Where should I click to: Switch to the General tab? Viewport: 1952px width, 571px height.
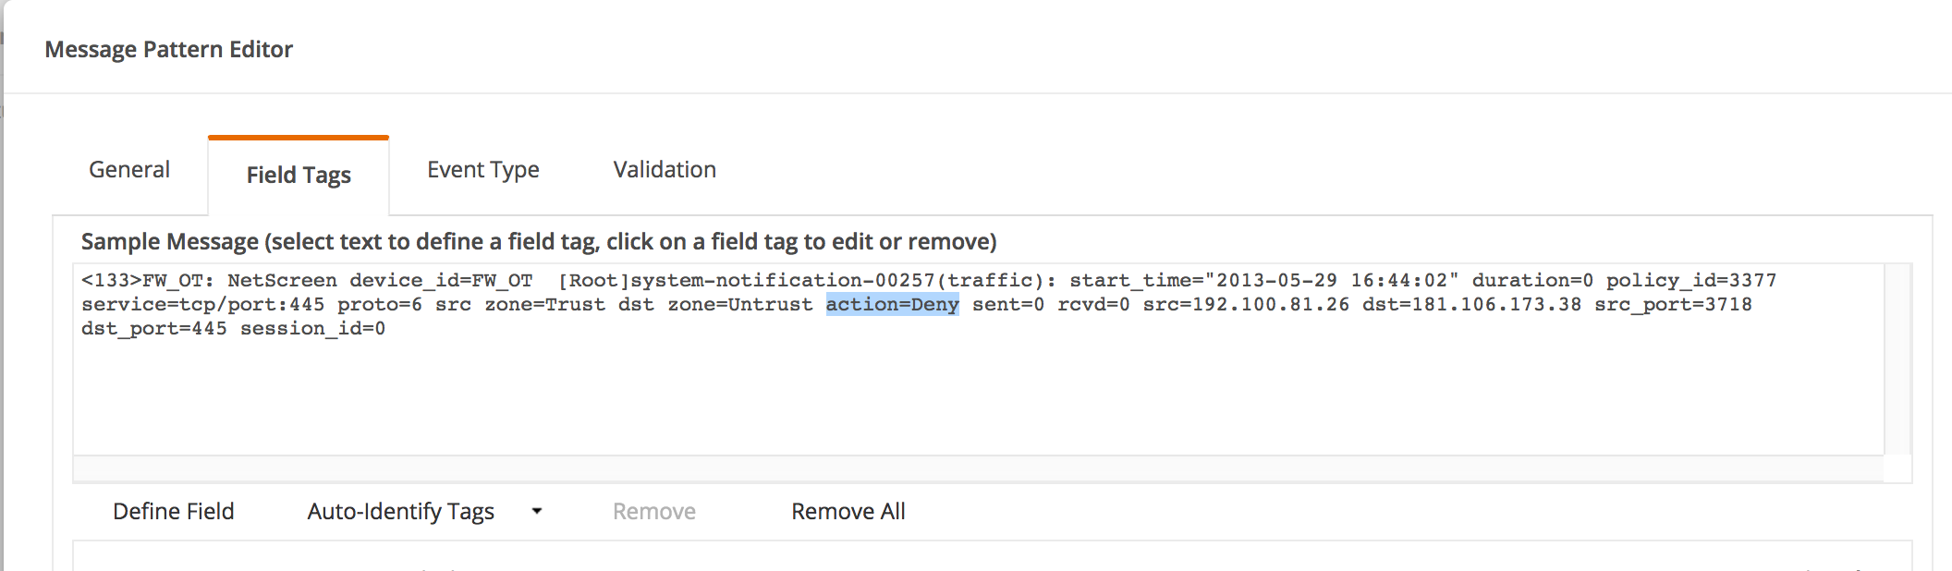(129, 170)
